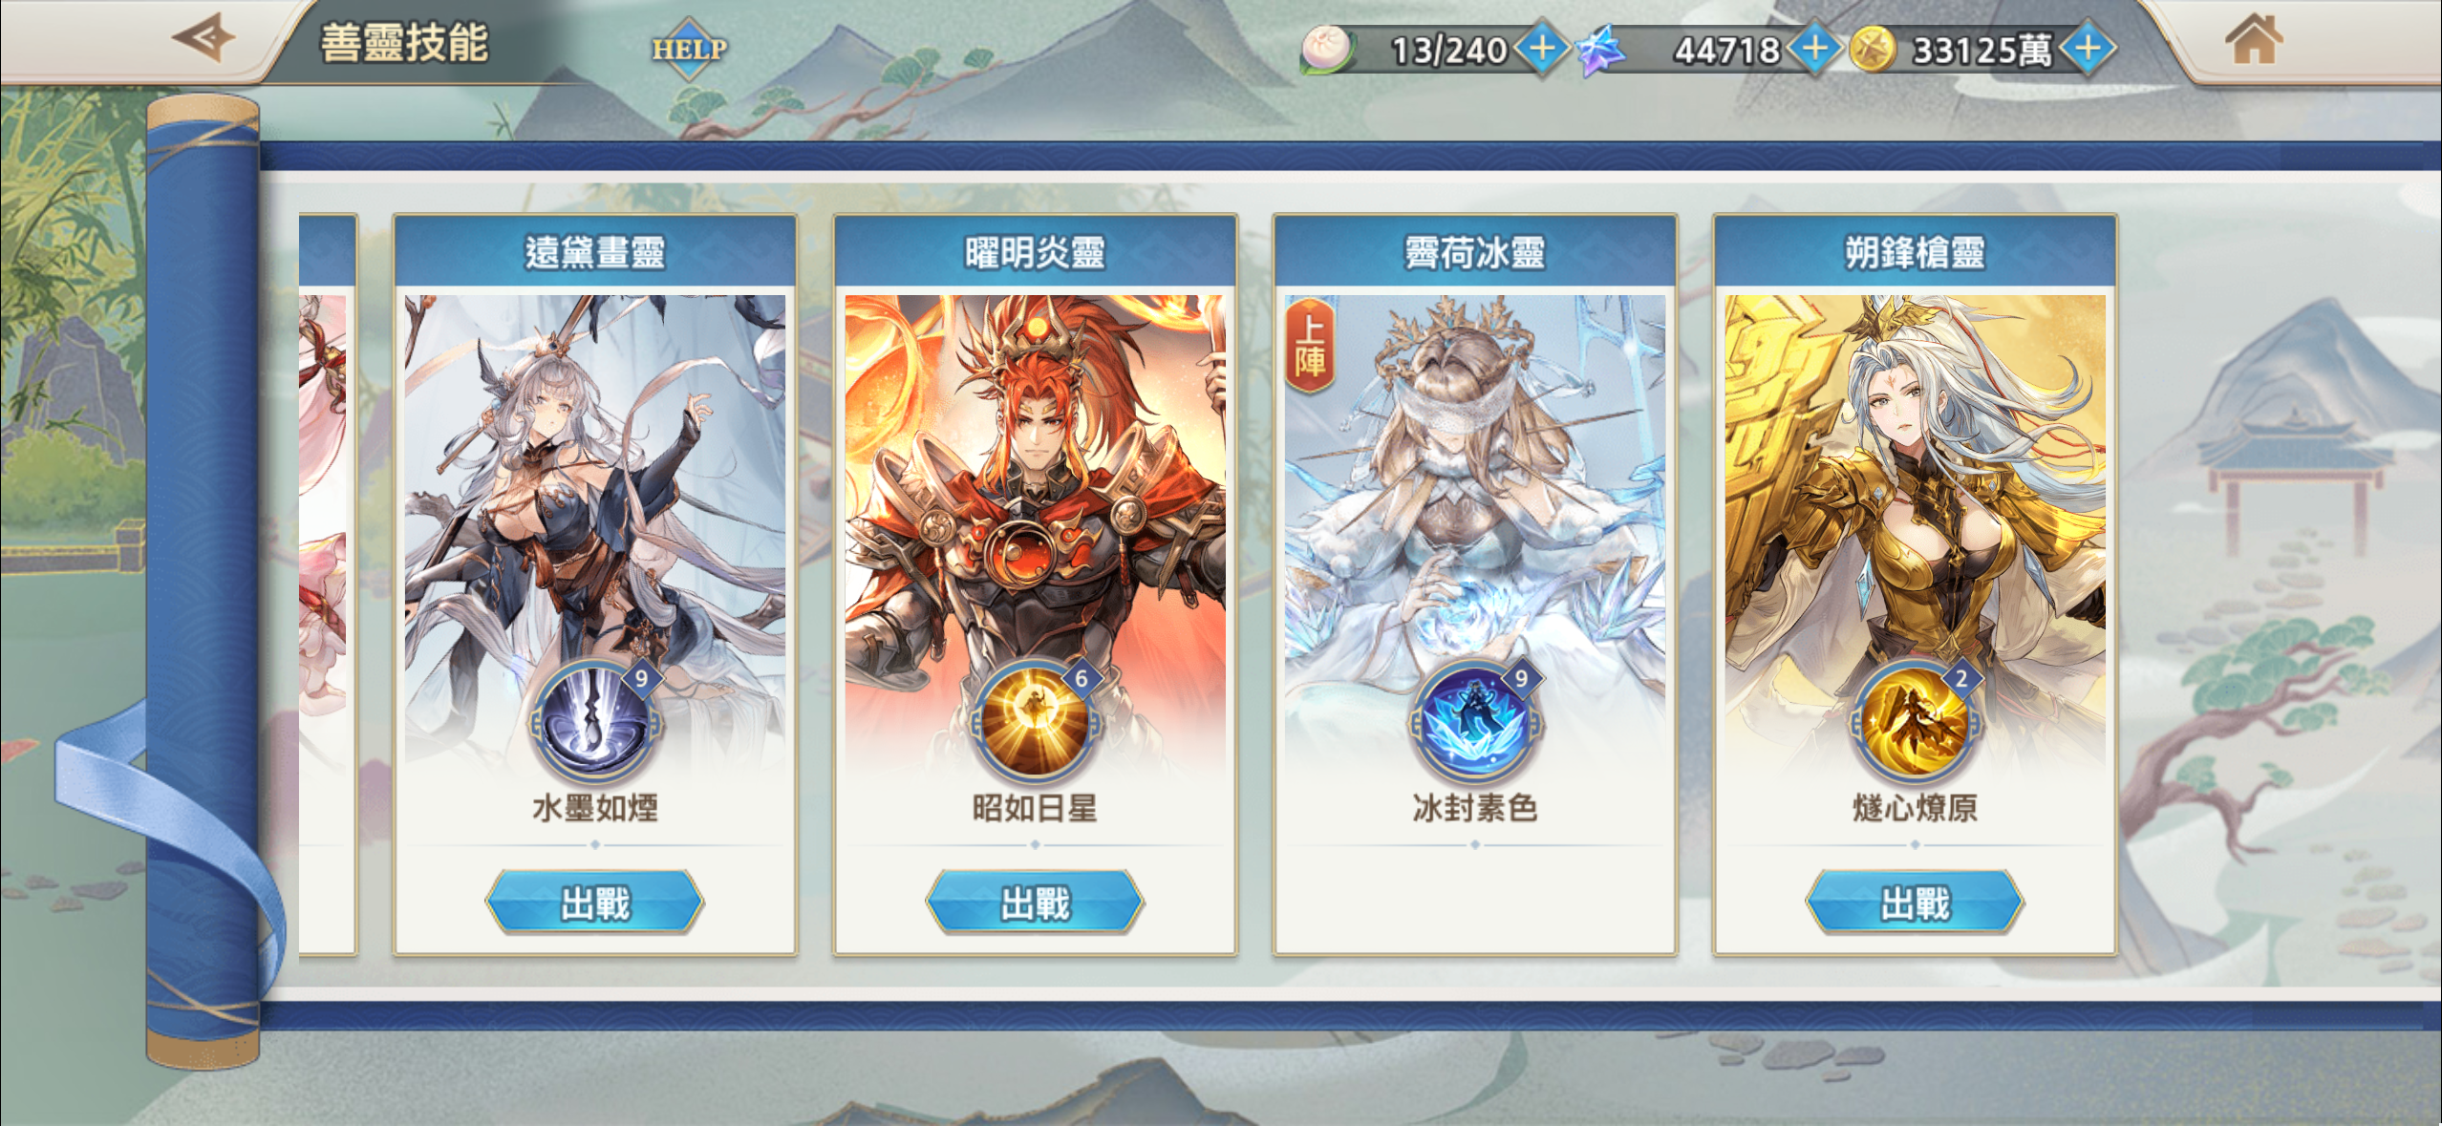2442x1126 pixels.
Task: Tap the 霽荷冰靈 card title header
Action: (1474, 252)
